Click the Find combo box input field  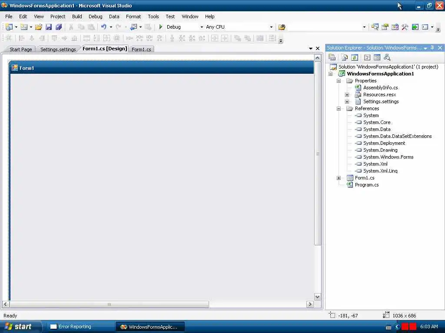tap(325, 27)
